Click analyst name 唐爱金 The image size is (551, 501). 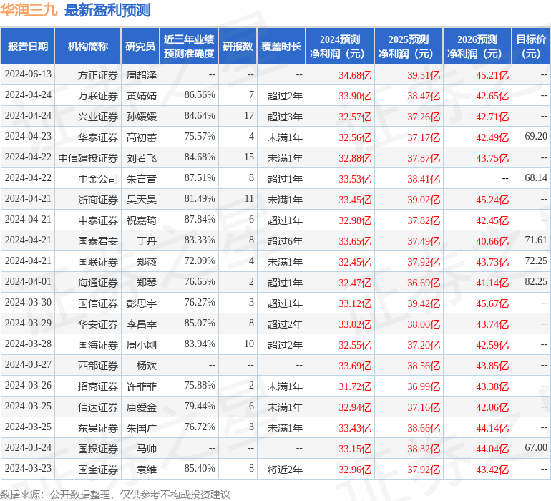click(141, 407)
